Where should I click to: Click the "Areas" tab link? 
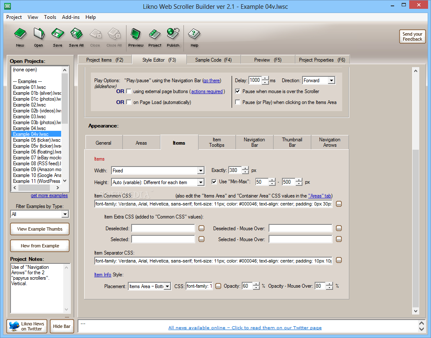click(320, 196)
